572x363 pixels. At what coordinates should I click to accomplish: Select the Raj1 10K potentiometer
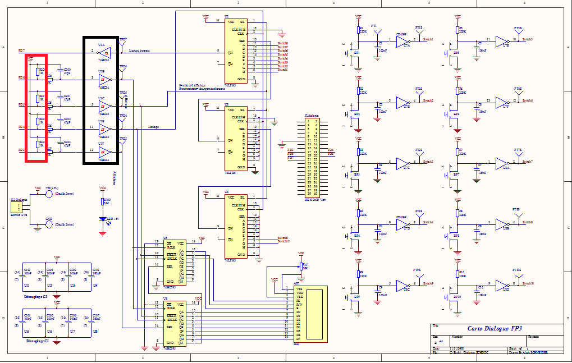301,266
